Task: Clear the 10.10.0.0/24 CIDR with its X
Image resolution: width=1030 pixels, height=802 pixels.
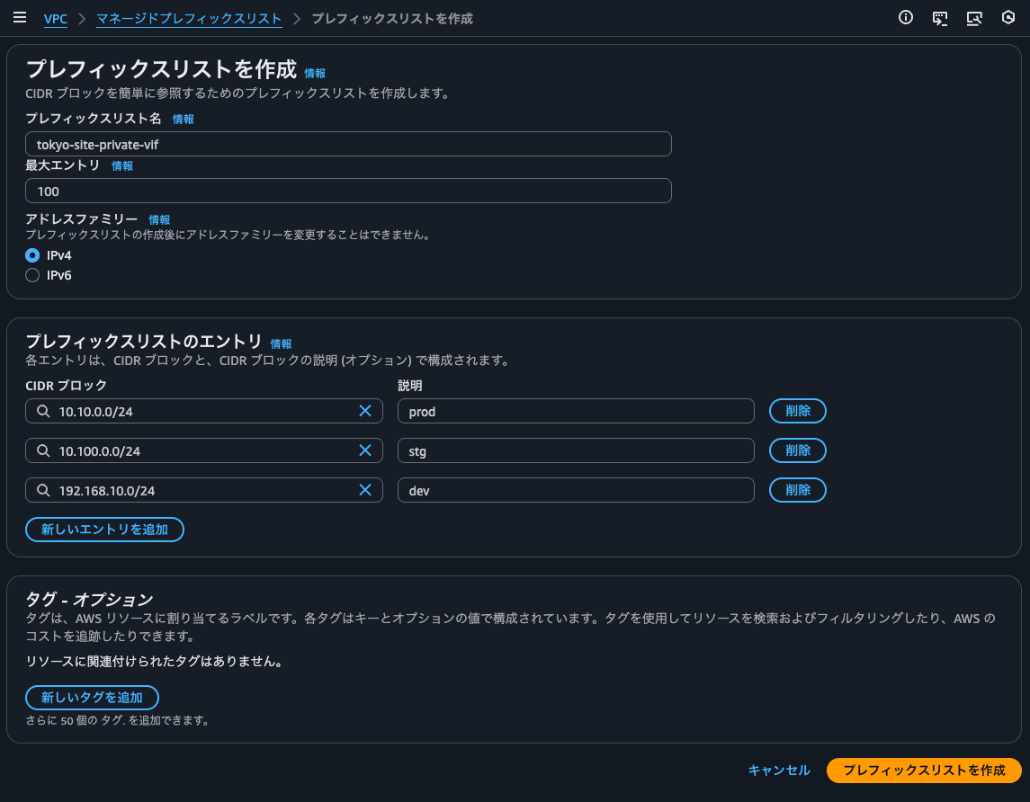Action: coord(365,411)
